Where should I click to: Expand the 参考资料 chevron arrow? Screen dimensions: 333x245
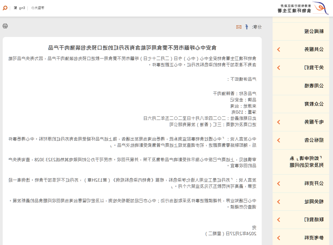click(278, 238)
